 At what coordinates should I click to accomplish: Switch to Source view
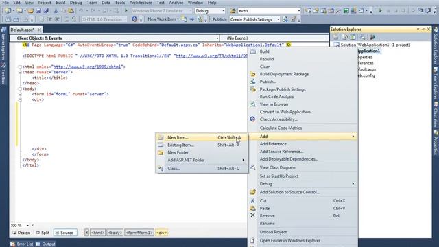65,233
